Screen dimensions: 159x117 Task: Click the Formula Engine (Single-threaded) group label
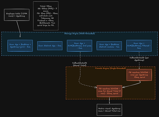111,68
